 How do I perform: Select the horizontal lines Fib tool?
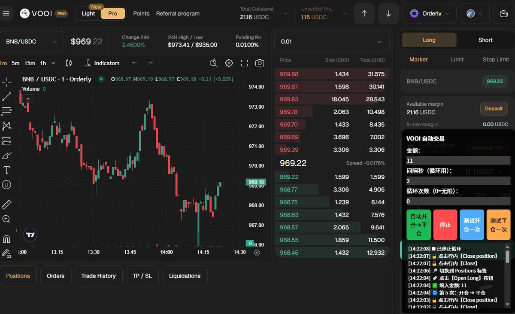[6, 111]
